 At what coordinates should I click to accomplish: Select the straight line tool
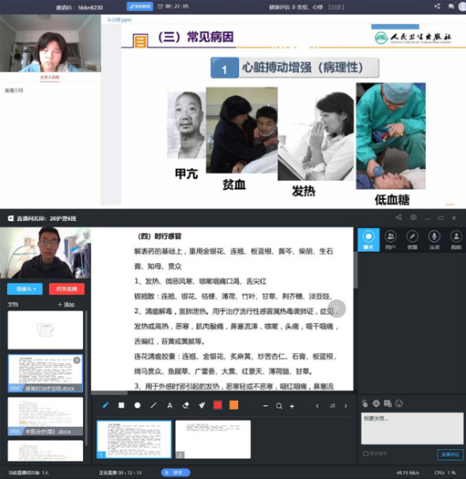[x=153, y=405]
